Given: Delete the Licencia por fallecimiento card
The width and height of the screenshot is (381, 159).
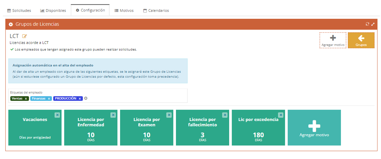Looking at the screenshot, I should [225, 115].
